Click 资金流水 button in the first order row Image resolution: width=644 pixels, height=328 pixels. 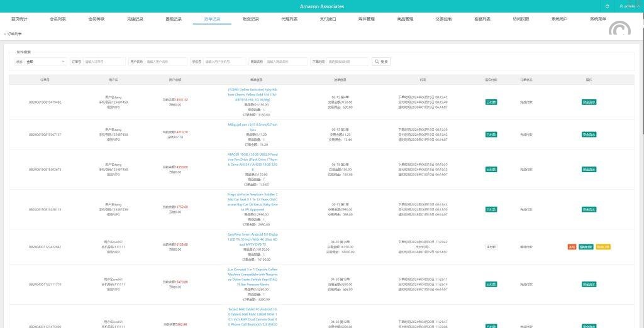point(589,102)
